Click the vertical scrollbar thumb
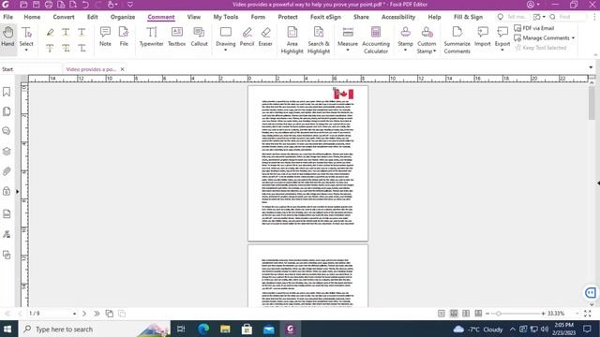The height and width of the screenshot is (337, 600). [592, 103]
